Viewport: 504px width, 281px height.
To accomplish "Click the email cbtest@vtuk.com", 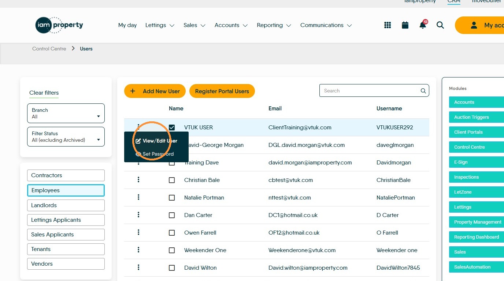I will 291,180.
